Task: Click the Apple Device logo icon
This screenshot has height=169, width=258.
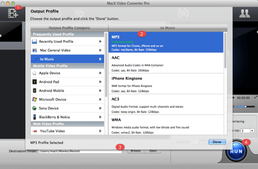Action: (34, 73)
